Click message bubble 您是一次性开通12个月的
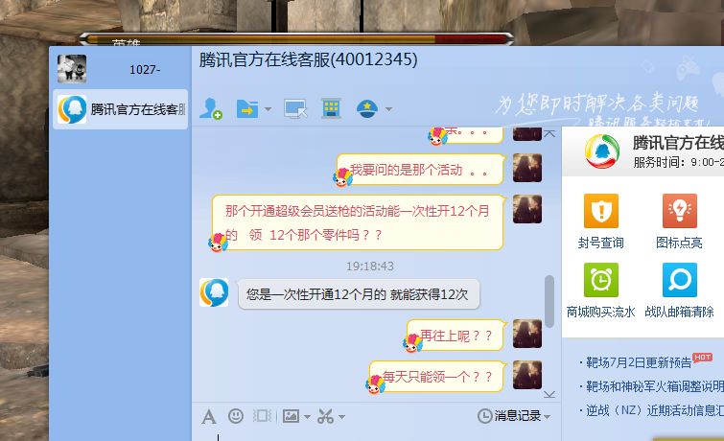 359,294
